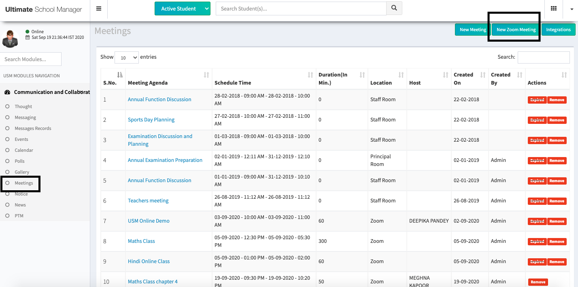Open the Notice sidebar item

click(21, 194)
